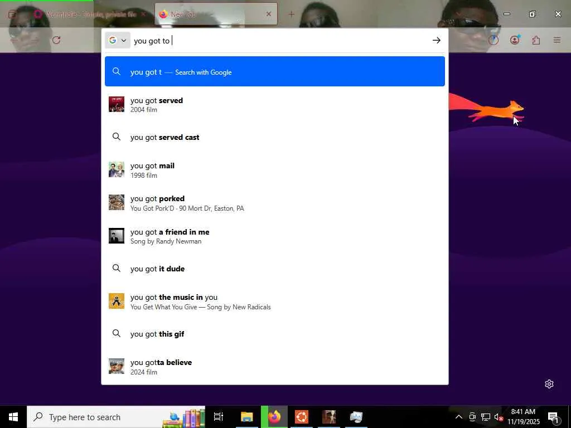Viewport: 571px width, 428px height.
Task: Choose the 'you got porked' Easton suggestion
Action: pos(274,203)
